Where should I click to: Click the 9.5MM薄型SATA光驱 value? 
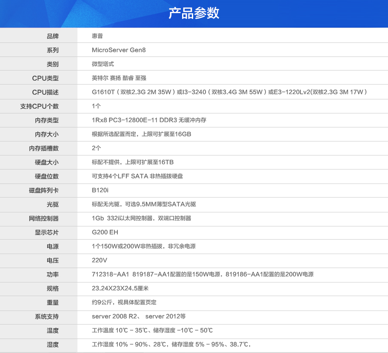[x=144, y=204]
